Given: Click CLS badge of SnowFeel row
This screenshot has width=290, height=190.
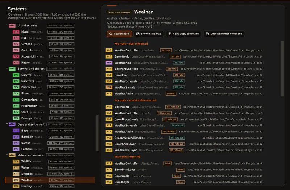Looking at the screenshot, I should (x=109, y=75).
